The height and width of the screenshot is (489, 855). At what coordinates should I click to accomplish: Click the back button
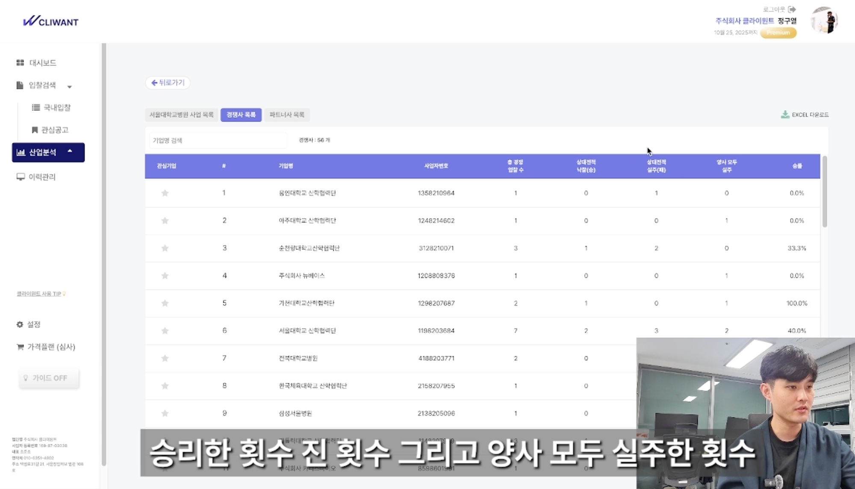[168, 82]
